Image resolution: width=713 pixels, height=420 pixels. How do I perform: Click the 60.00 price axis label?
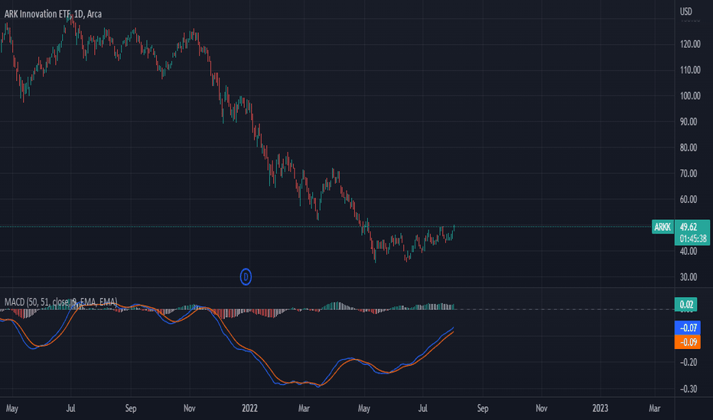689,199
